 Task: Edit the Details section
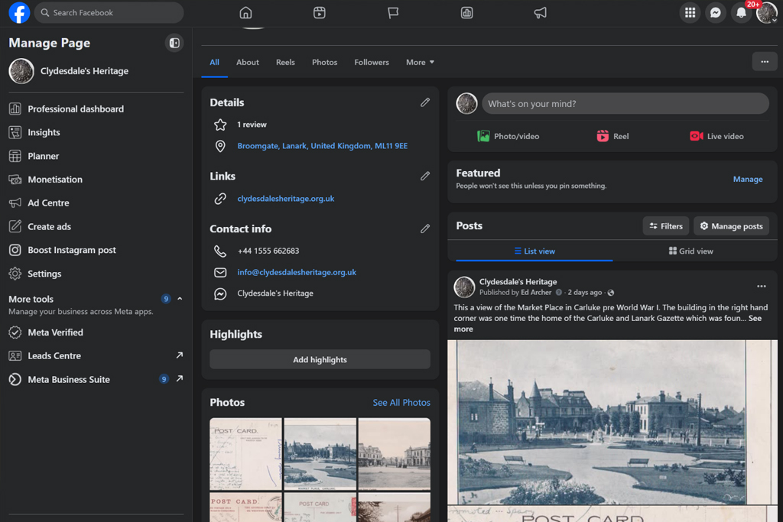tap(425, 102)
